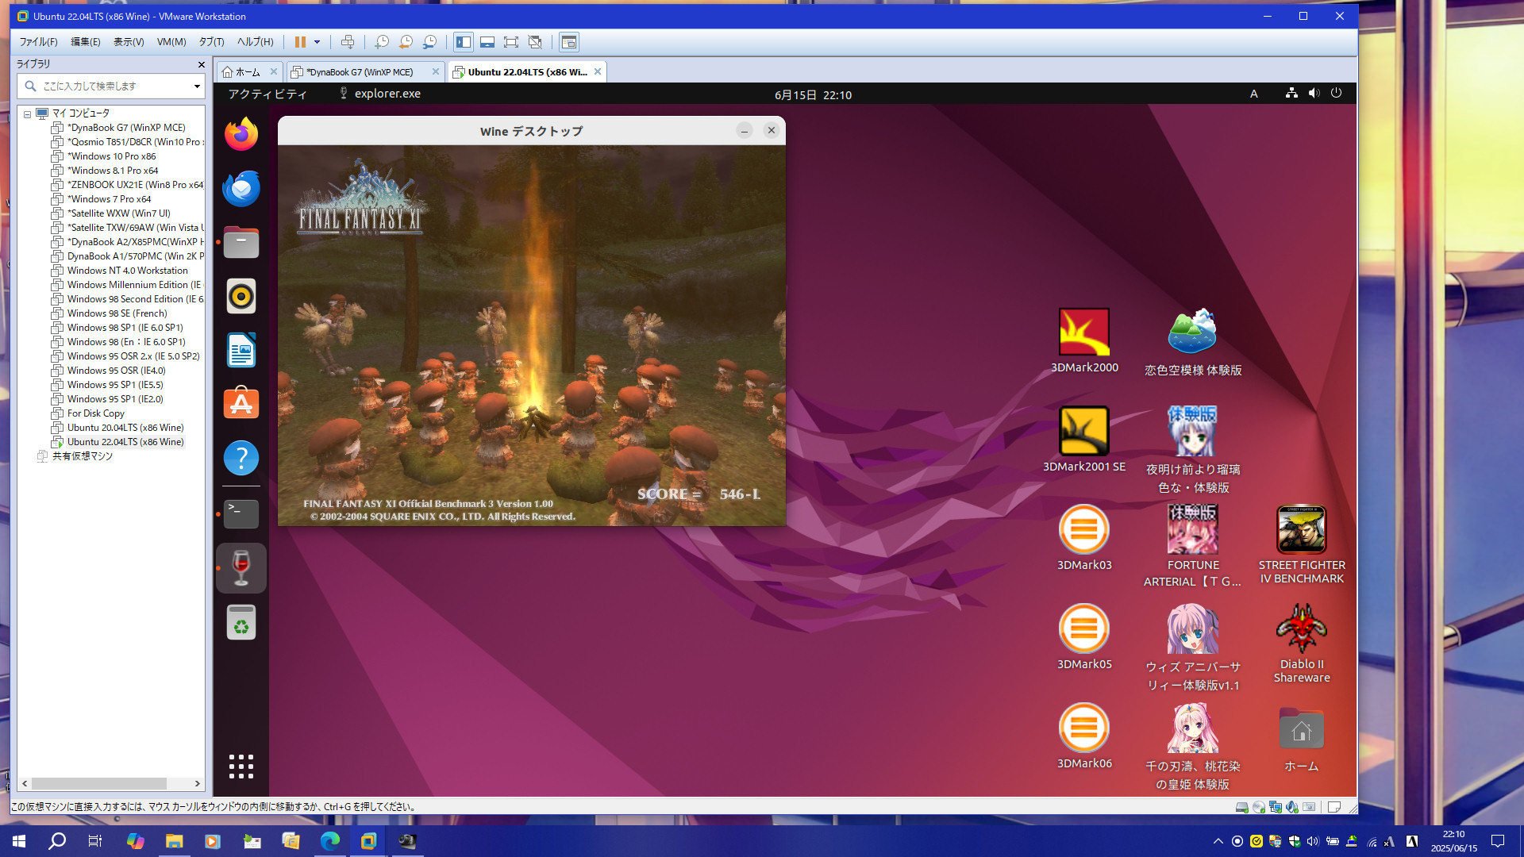Screen dimensions: 1524x857
Task: Open the VM(M) menu
Action: click(x=171, y=42)
